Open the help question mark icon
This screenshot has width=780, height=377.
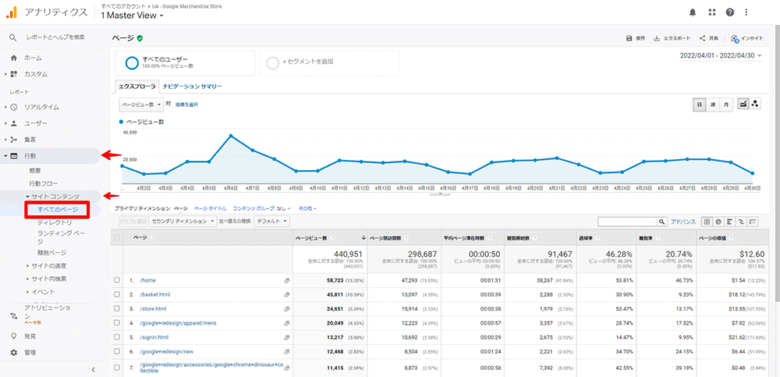[730, 12]
